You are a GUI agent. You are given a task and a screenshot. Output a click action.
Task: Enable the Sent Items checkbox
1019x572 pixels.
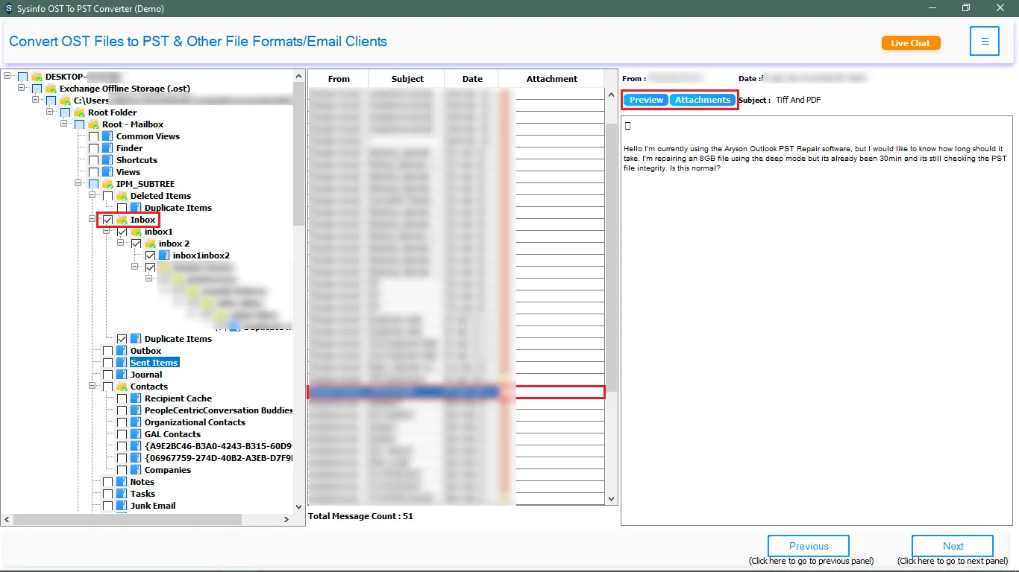click(108, 363)
